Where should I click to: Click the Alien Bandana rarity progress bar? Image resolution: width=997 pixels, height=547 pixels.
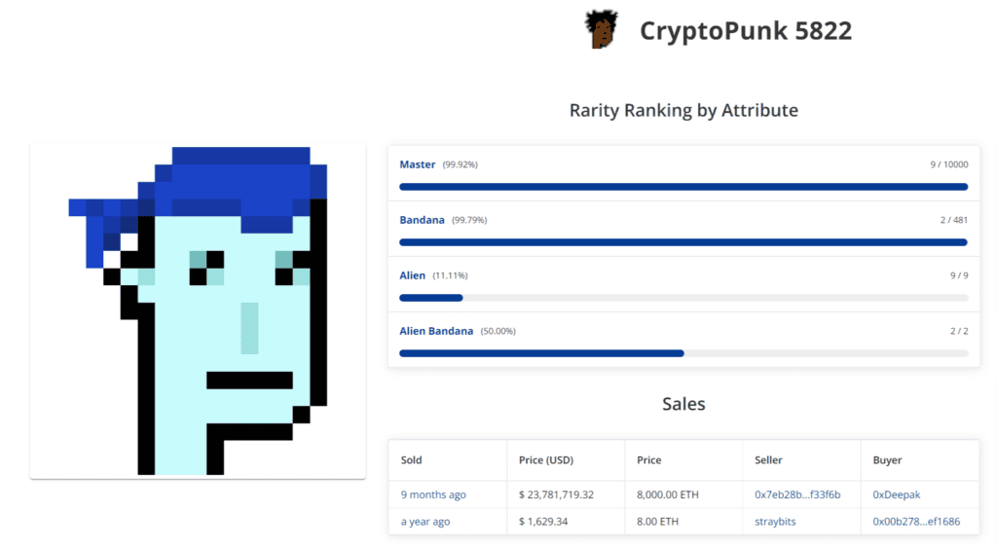[683, 353]
